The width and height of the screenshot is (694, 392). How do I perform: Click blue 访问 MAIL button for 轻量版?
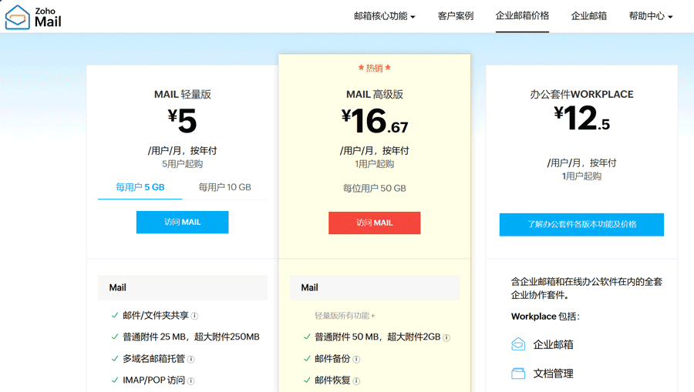pos(182,222)
